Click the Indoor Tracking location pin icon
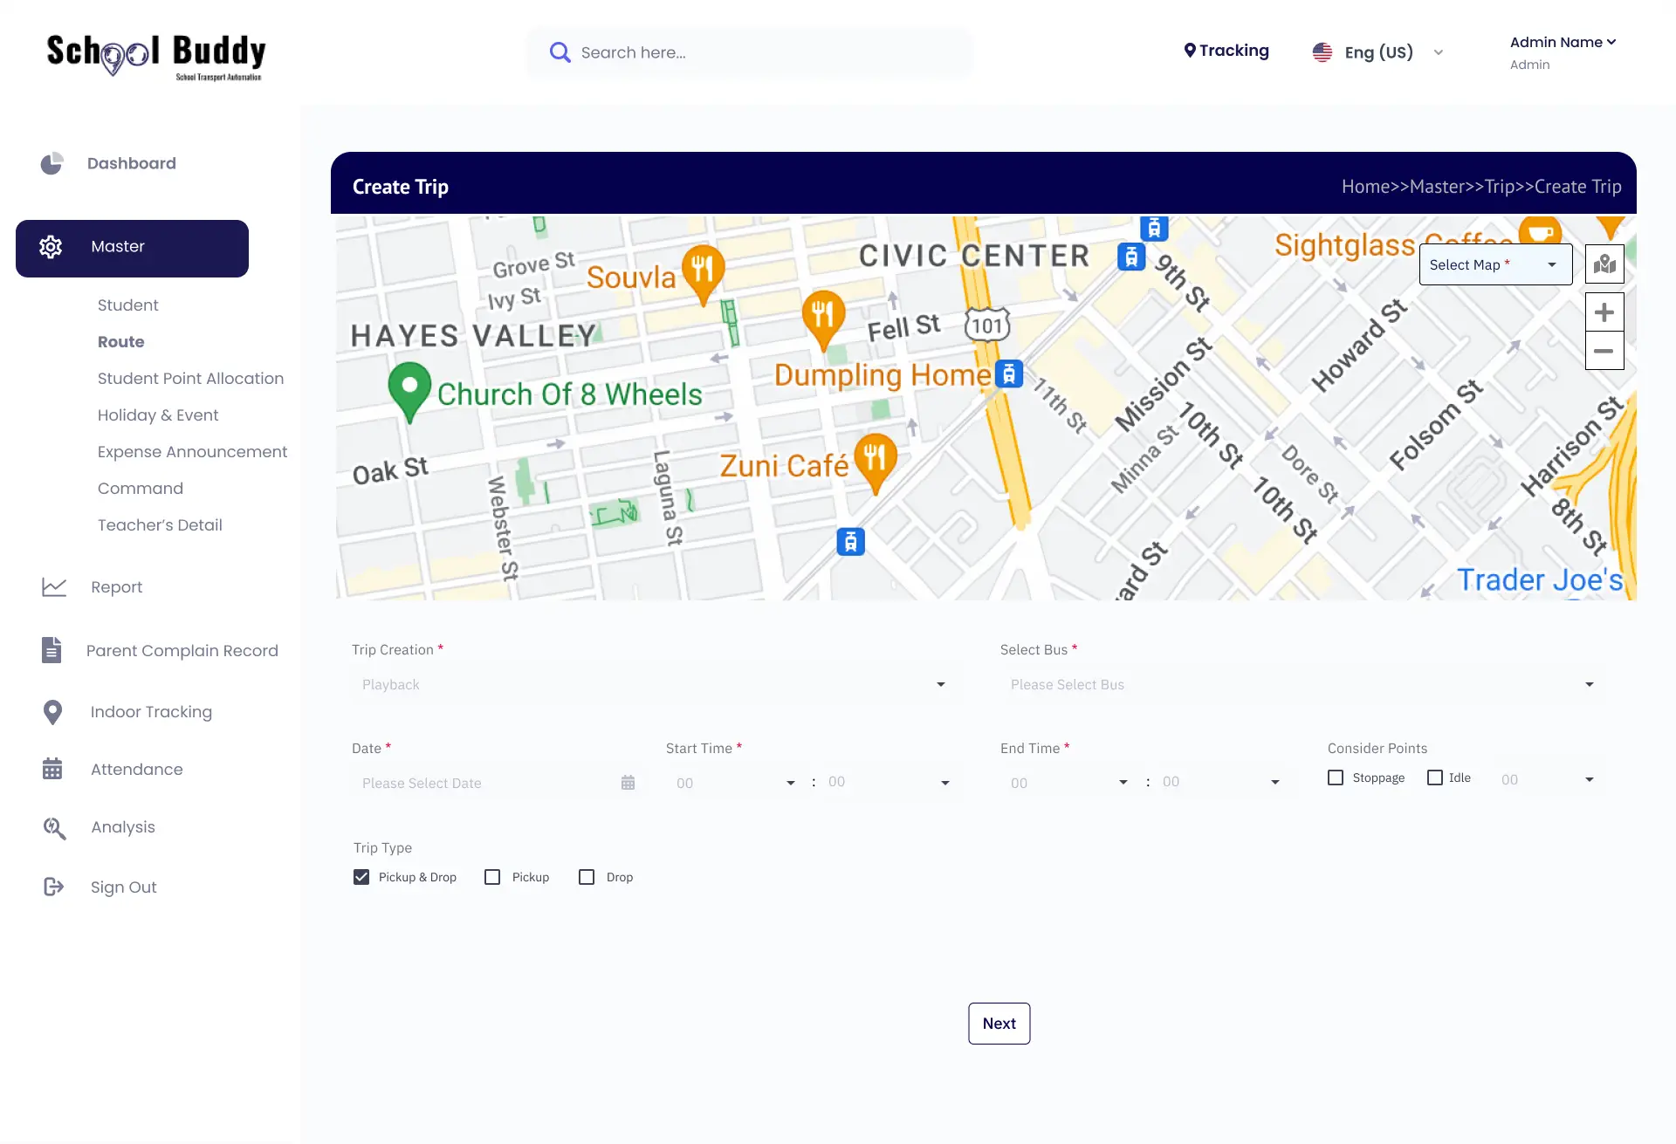This screenshot has width=1676, height=1144. tap(52, 711)
